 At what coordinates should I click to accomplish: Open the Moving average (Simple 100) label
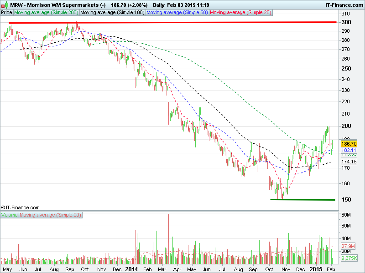pos(112,12)
